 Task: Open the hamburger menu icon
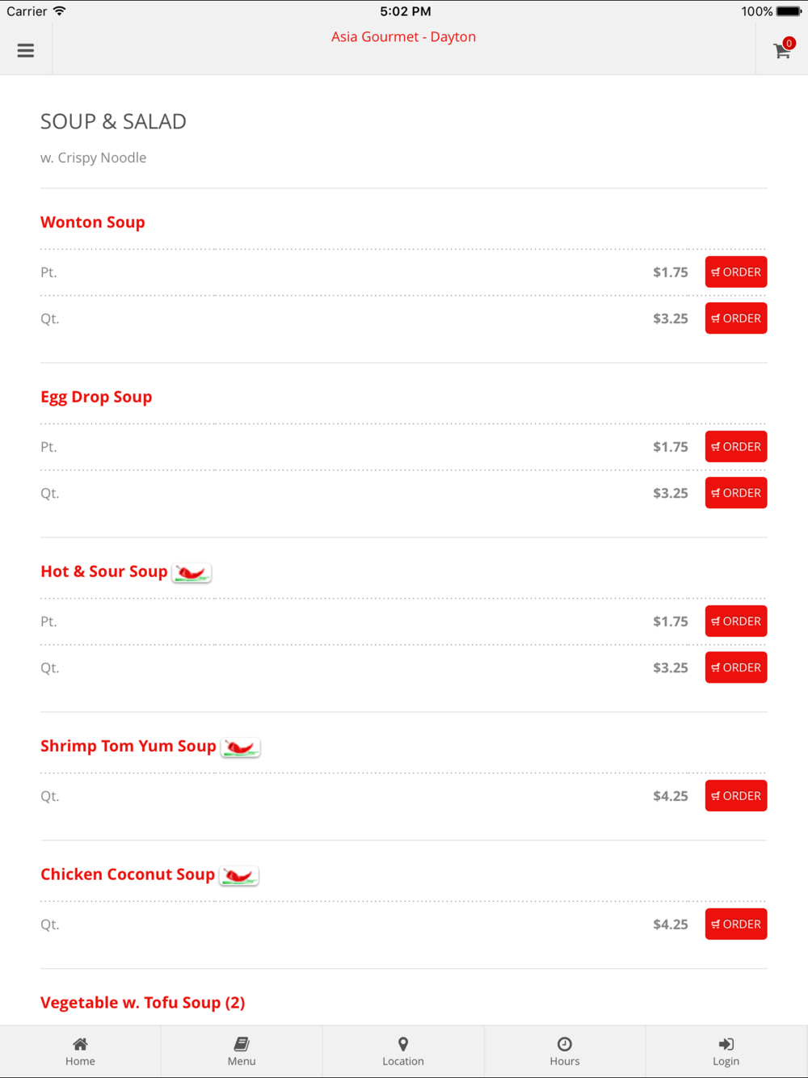(26, 50)
